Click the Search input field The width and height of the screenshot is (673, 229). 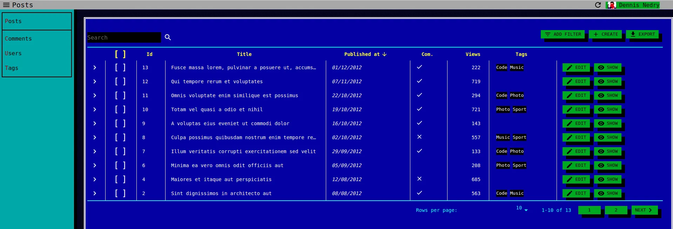(123, 37)
